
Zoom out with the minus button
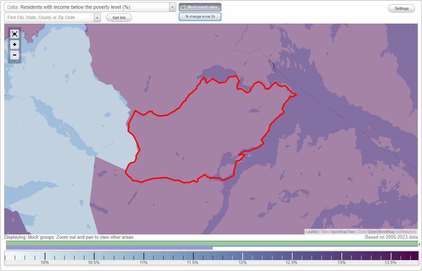tap(14, 55)
